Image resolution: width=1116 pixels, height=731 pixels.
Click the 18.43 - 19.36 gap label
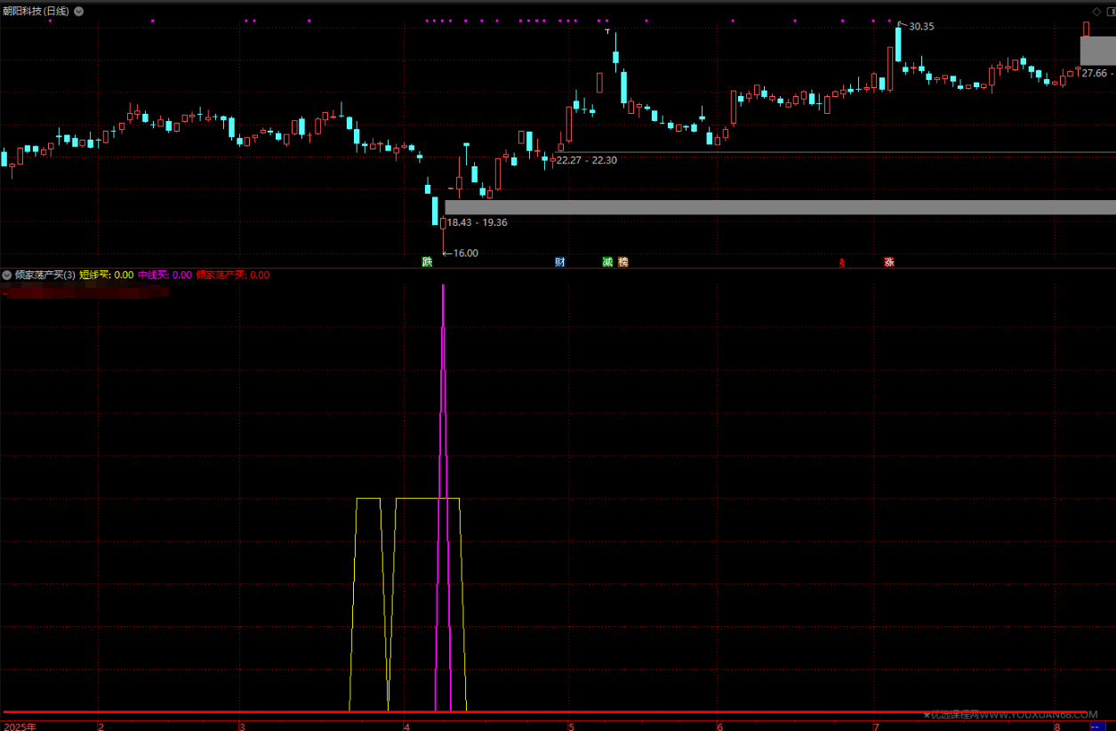point(477,222)
